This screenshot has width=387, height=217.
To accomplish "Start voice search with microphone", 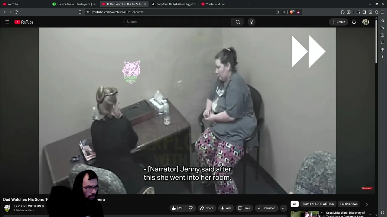I will click(x=251, y=22).
